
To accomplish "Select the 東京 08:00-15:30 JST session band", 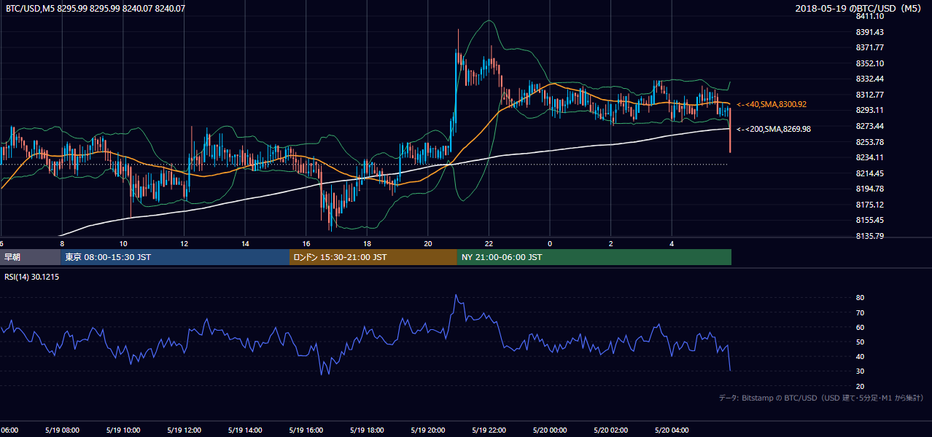I will [x=174, y=257].
